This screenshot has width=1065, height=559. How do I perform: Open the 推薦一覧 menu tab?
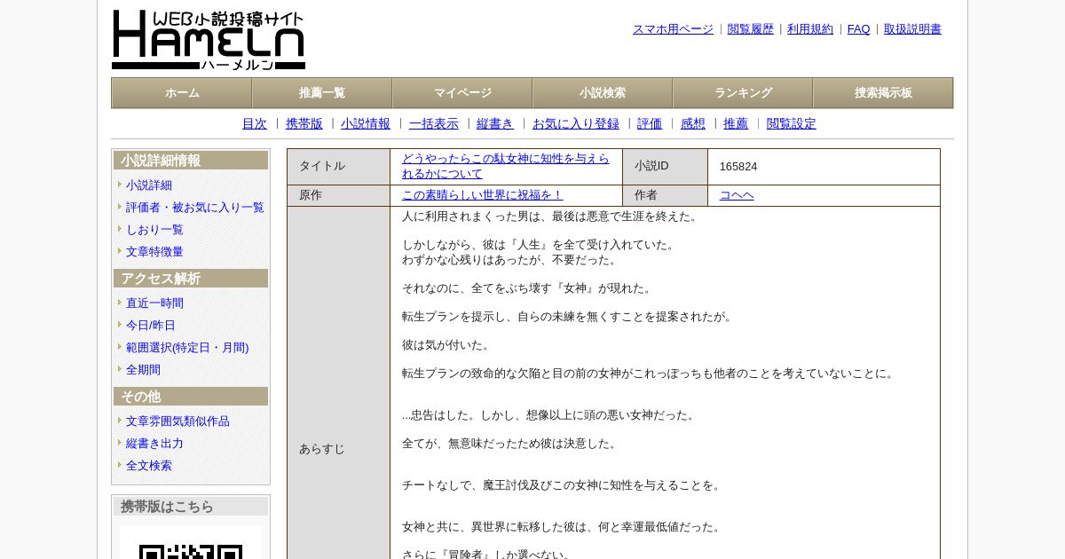(x=322, y=93)
